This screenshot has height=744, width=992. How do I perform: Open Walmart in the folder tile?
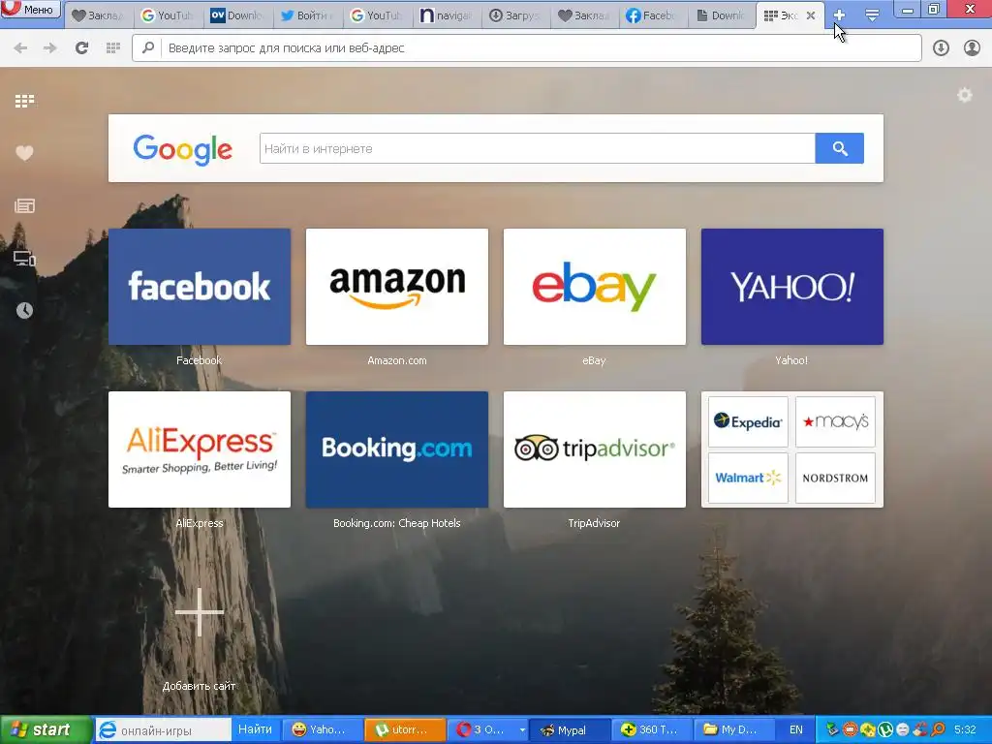pyautogui.click(x=748, y=478)
